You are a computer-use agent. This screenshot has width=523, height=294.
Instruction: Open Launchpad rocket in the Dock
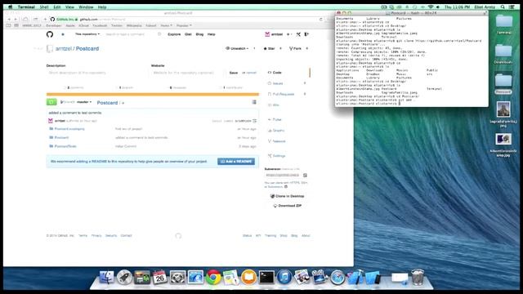coord(124,278)
